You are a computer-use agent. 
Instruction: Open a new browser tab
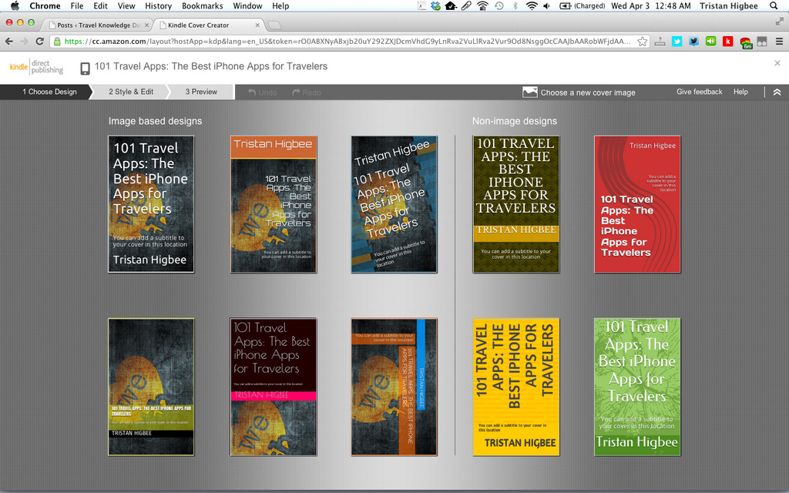pyautogui.click(x=274, y=25)
